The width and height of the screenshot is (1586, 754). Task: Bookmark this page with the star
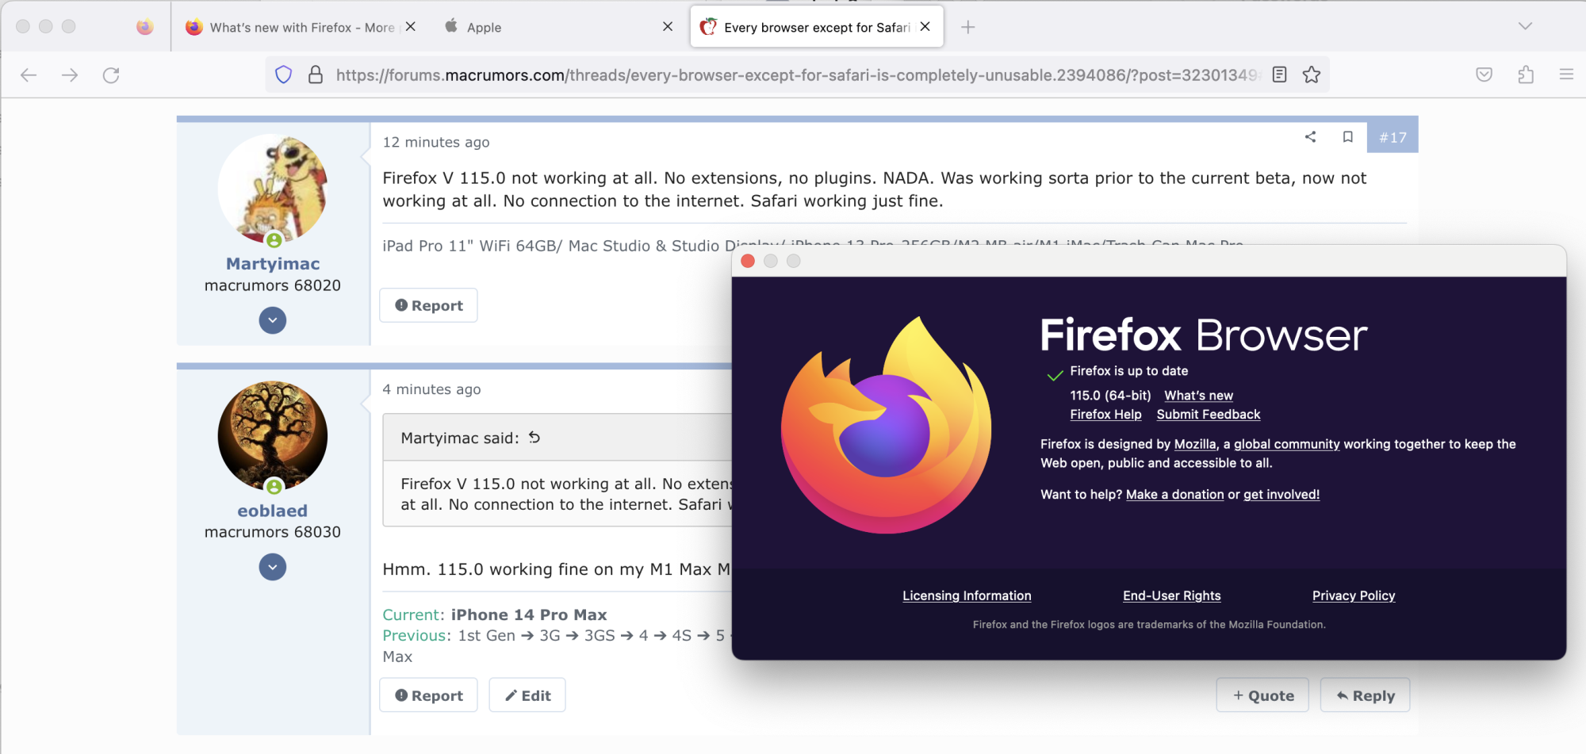(x=1312, y=75)
